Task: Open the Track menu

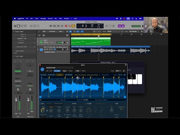Action: click(36, 18)
